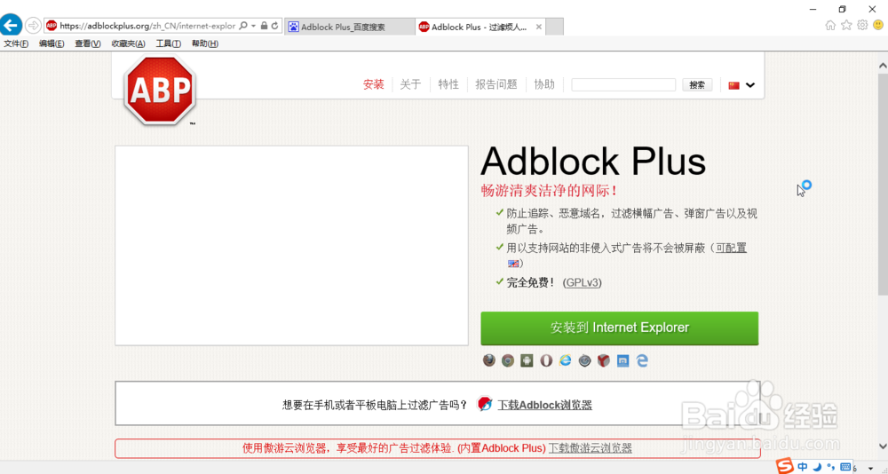Screen dimensions: 888x474
Task: Open the soft keyboard icon in IME bar
Action: pyautogui.click(x=845, y=467)
